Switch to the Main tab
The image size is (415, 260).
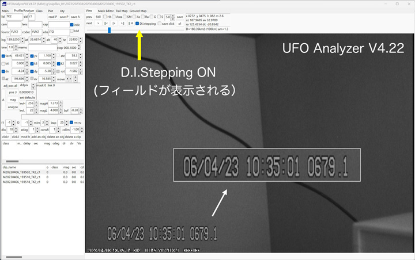(5, 11)
